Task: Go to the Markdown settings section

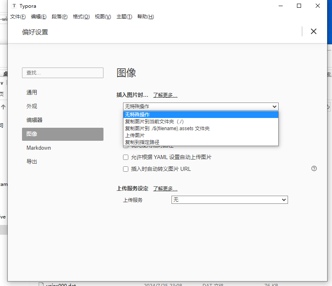Action: pos(39,148)
